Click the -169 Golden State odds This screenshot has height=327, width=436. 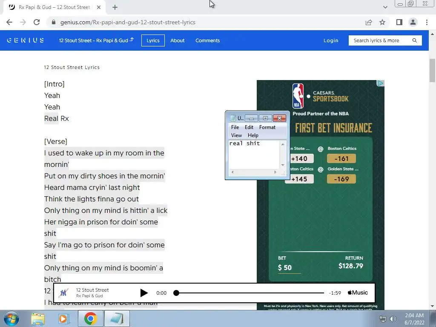click(x=341, y=179)
